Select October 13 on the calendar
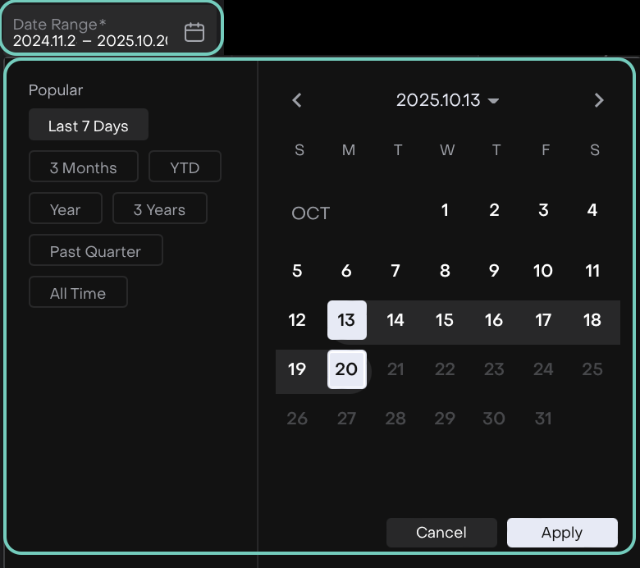This screenshot has height=568, width=640. [346, 320]
